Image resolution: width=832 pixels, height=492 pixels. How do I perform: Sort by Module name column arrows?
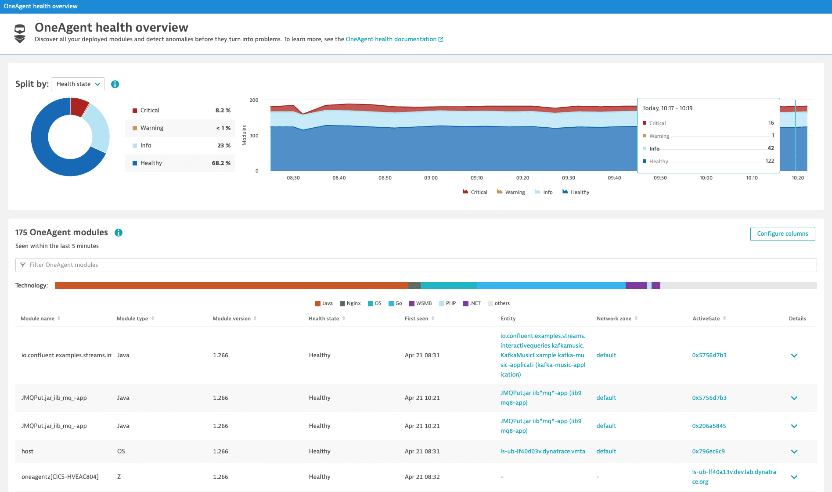click(x=59, y=319)
